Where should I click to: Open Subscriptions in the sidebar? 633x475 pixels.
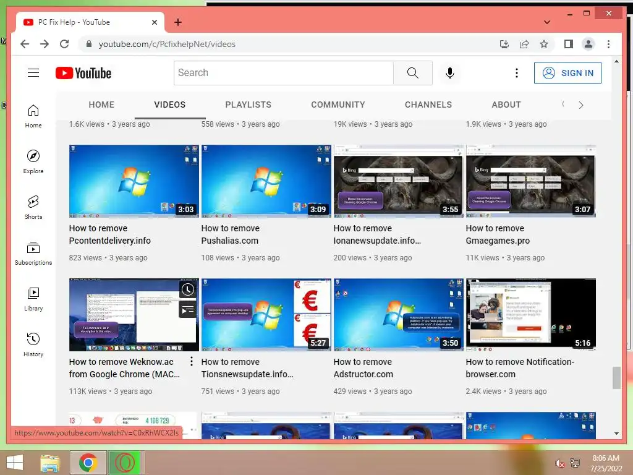click(33, 253)
